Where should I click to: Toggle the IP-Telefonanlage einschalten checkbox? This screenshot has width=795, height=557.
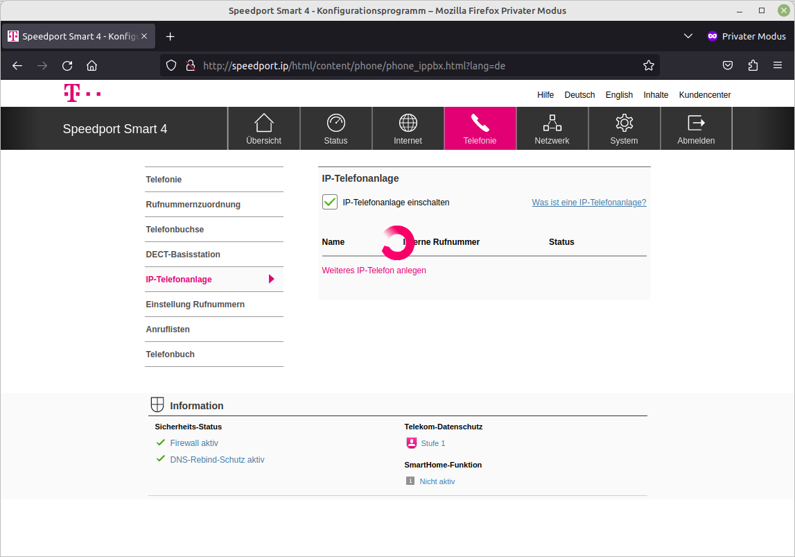click(329, 202)
